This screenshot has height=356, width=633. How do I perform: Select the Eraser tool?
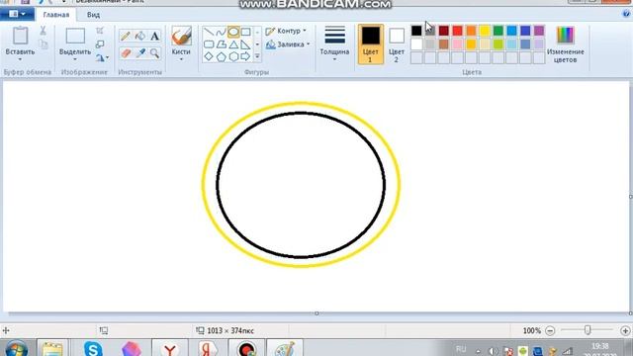click(x=126, y=52)
